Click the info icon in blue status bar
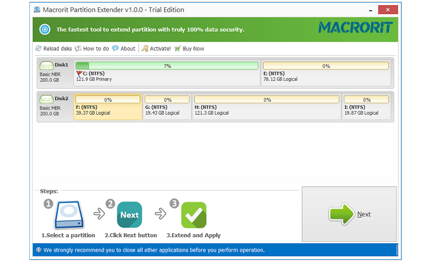 39,250
